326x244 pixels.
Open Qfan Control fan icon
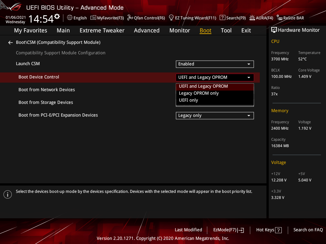(x=130, y=18)
